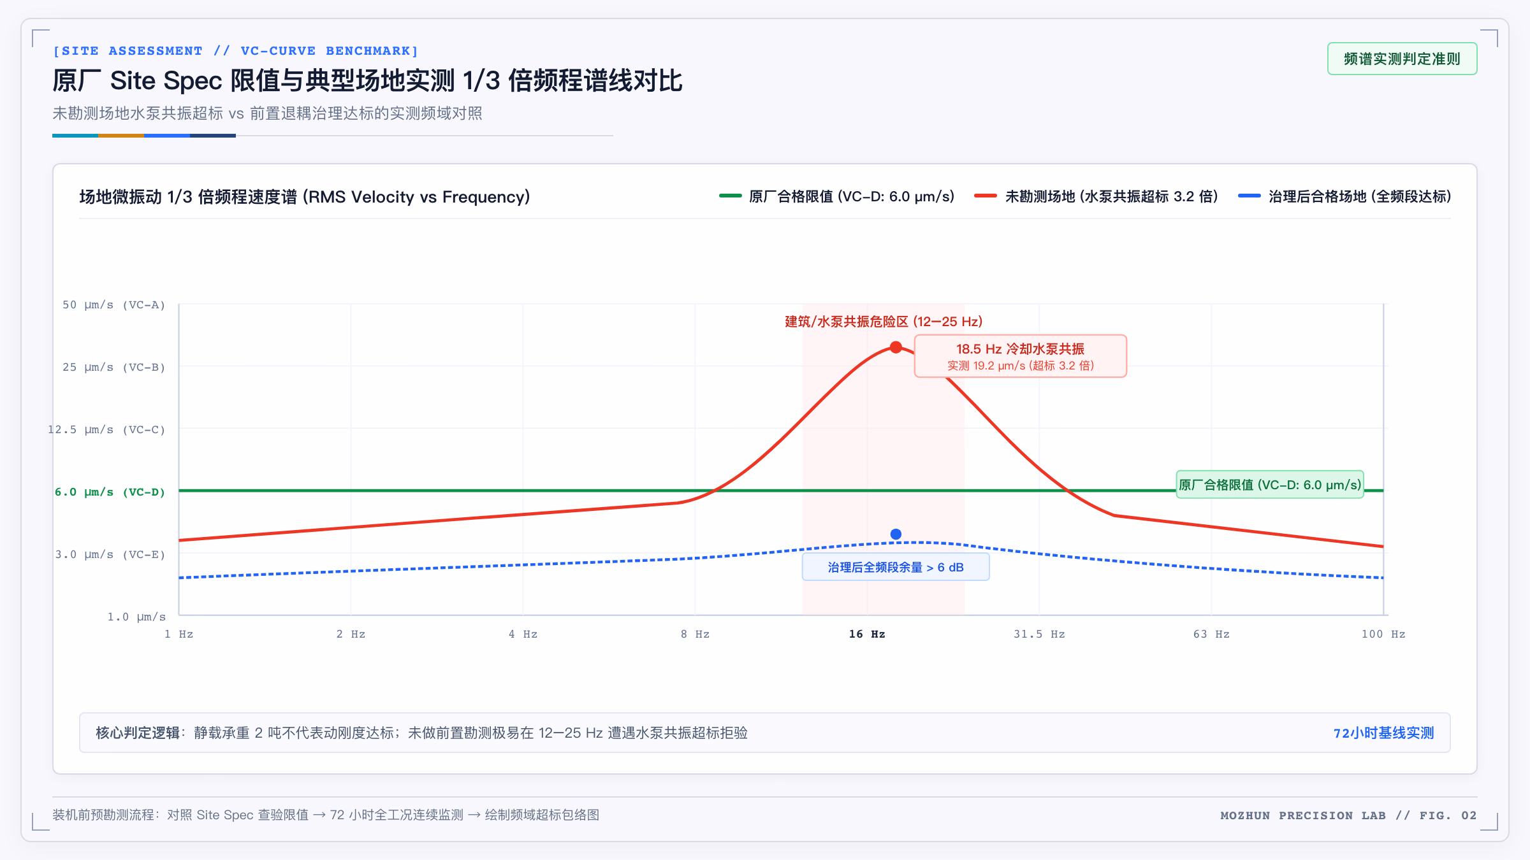This screenshot has height=860, width=1530.
Task: Click the 1 Hz axis label
Action: point(178,634)
